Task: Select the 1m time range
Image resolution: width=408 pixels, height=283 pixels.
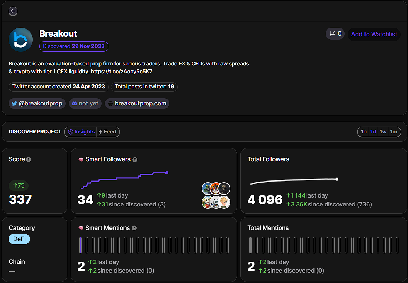Action: 394,132
